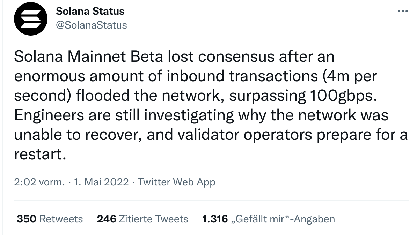The image size is (417, 235).
Task: Click the 2:02 vorm. timestamp
Action: [39, 182]
